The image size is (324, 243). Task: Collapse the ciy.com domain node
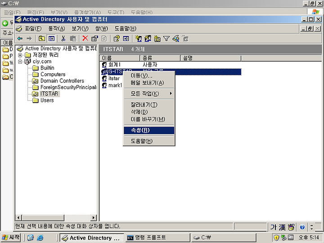coord(20,61)
